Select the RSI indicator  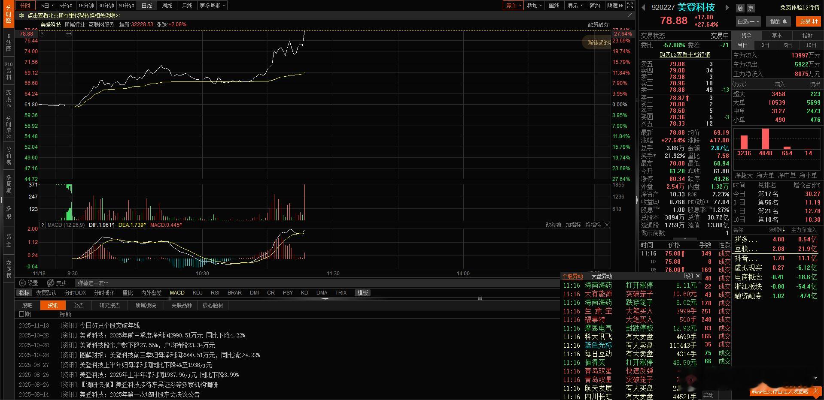click(x=215, y=293)
